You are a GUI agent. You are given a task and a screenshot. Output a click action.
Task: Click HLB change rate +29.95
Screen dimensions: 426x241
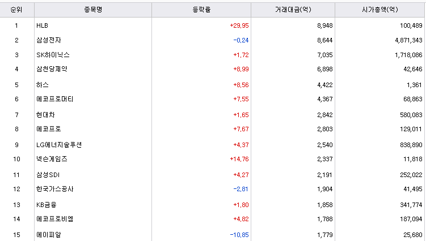239,25
